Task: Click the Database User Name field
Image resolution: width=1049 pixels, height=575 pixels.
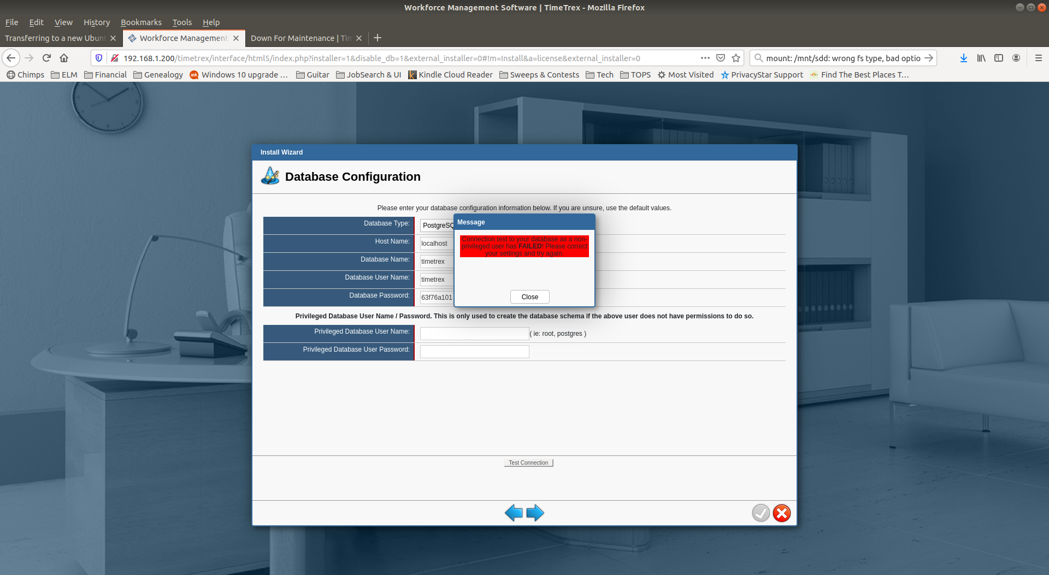Action: tap(437, 280)
